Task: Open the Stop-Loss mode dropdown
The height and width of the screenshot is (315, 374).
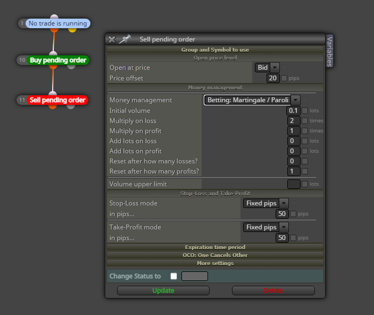Action: point(266,203)
